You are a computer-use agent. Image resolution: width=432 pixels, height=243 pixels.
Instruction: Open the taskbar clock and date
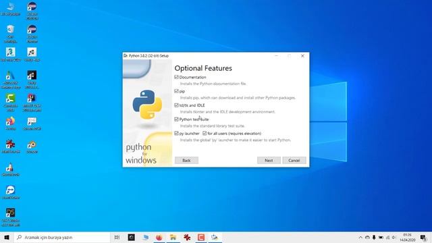[x=408, y=238]
